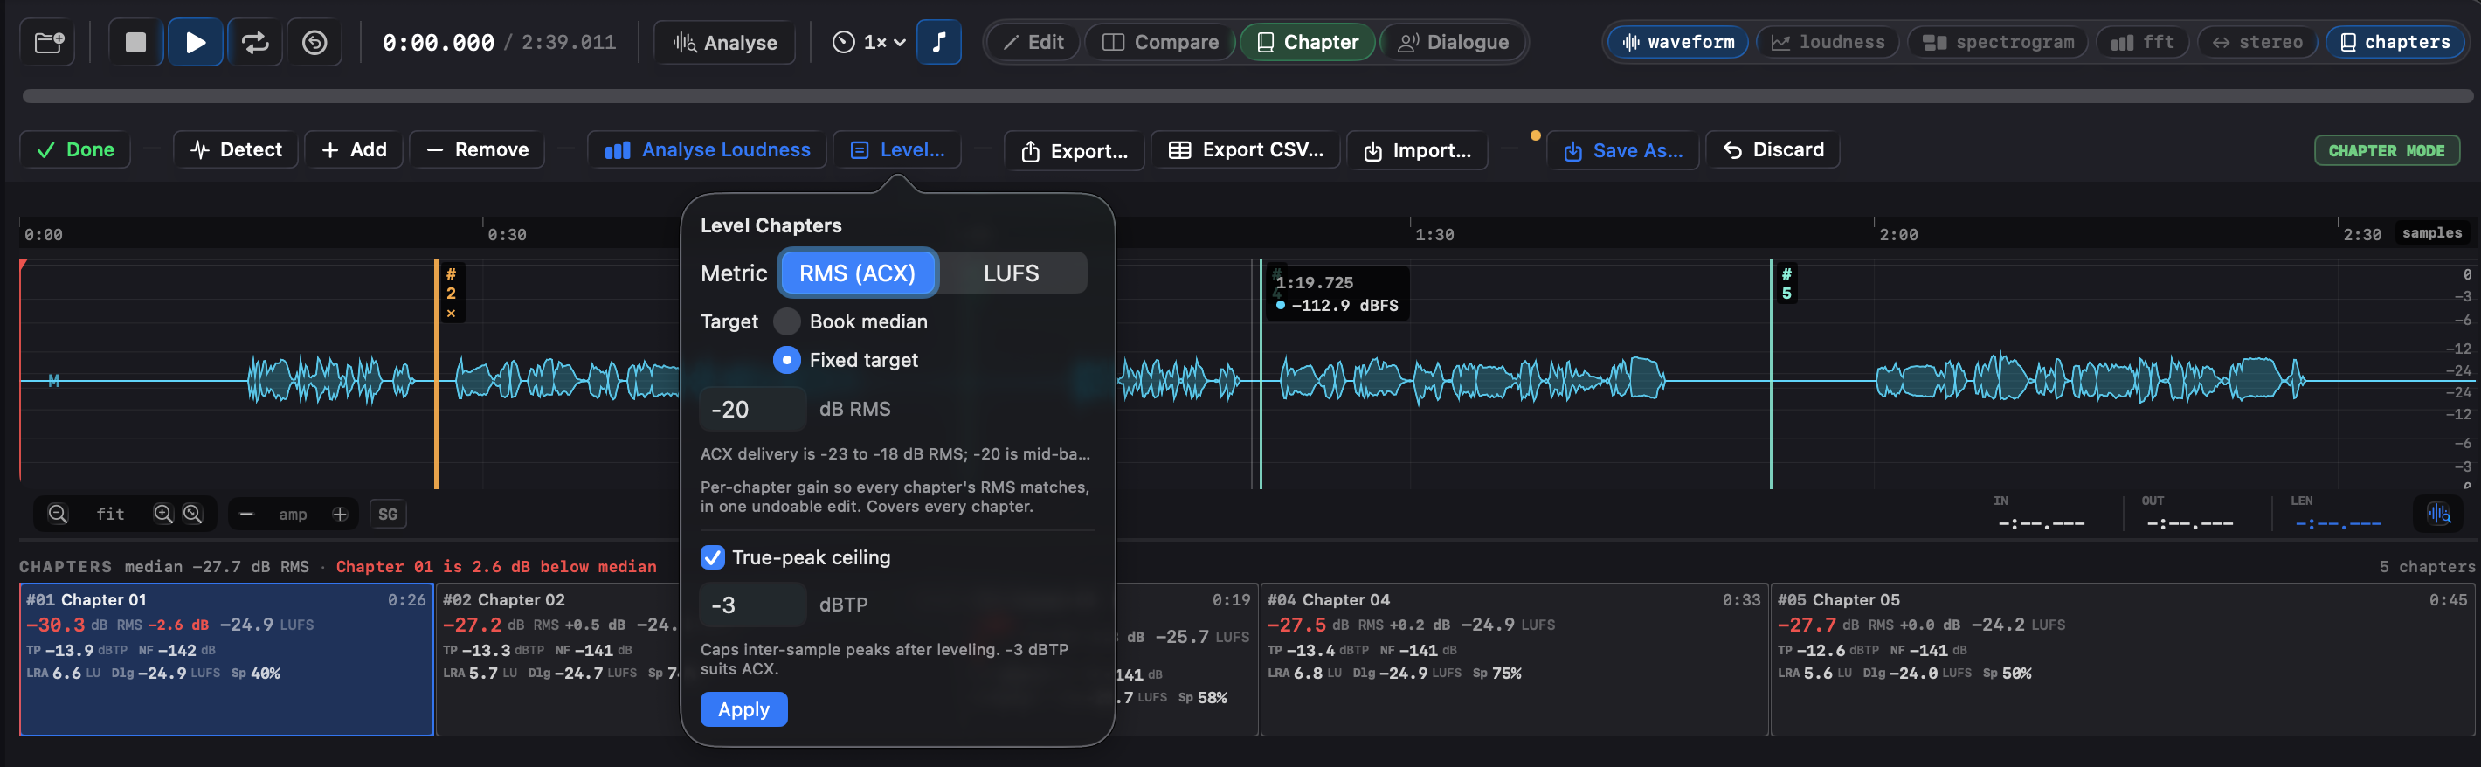Toggle the loudness view

click(x=1828, y=43)
